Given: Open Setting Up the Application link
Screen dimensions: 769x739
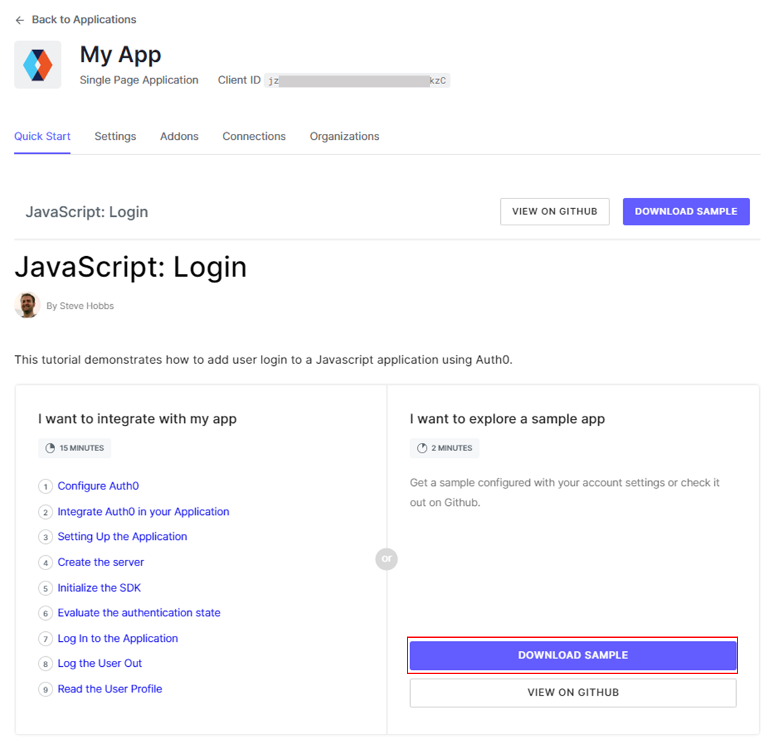Looking at the screenshot, I should click(122, 537).
